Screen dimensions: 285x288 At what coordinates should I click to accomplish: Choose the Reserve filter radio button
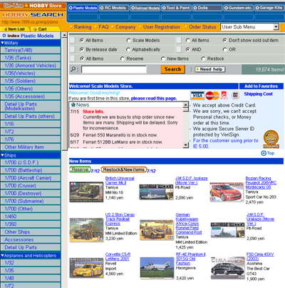pyautogui.click(x=123, y=59)
